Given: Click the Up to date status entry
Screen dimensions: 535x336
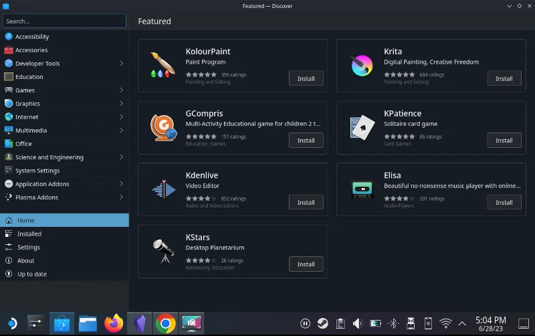Looking at the screenshot, I should [64, 274].
